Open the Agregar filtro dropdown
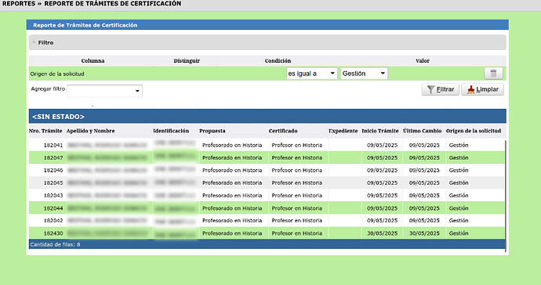This screenshot has width=541, height=285. pyautogui.click(x=104, y=91)
